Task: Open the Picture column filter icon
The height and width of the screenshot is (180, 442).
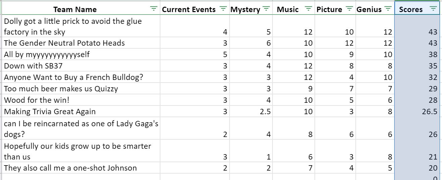Action: (x=349, y=9)
